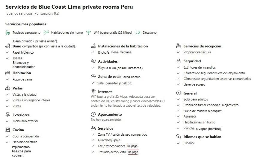Click the De pago tag after Traslado aeropuerto

pos(133,152)
